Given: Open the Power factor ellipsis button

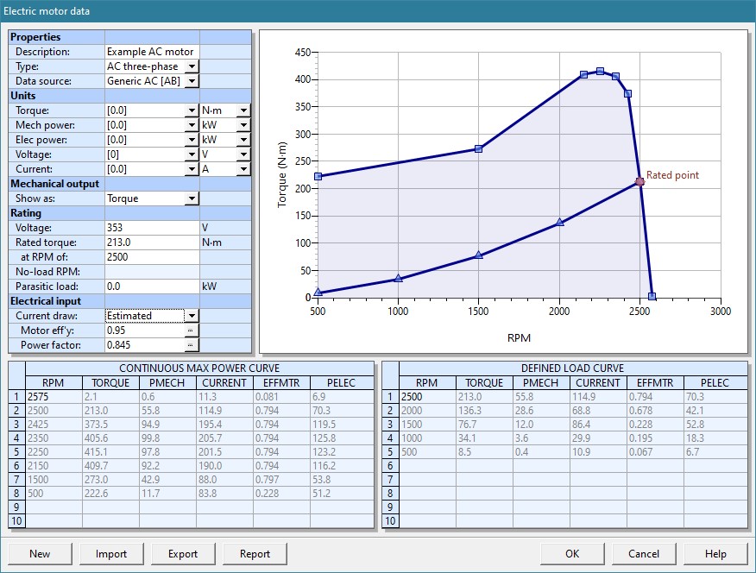Looking at the screenshot, I should [192, 345].
